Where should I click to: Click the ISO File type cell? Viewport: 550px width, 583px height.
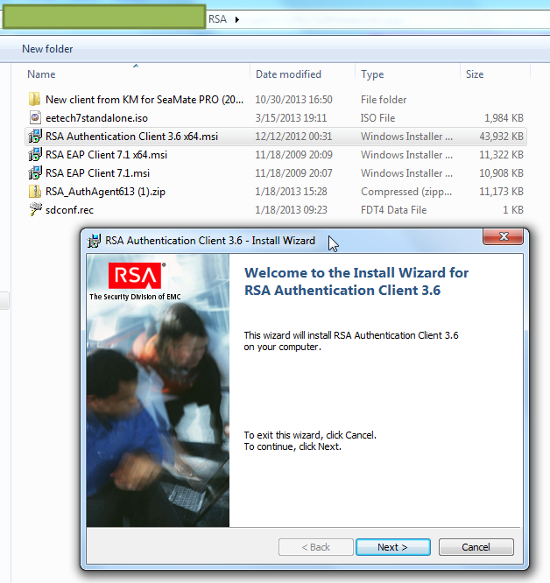(377, 118)
